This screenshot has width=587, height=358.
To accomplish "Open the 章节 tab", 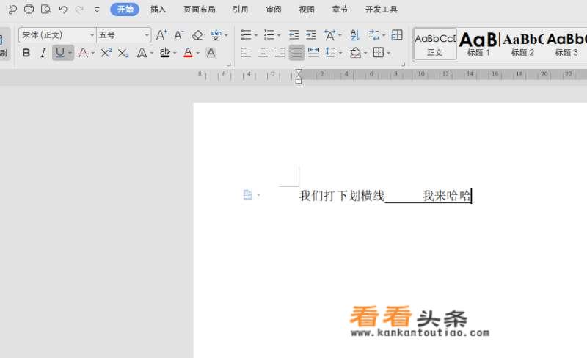I will click(x=340, y=10).
